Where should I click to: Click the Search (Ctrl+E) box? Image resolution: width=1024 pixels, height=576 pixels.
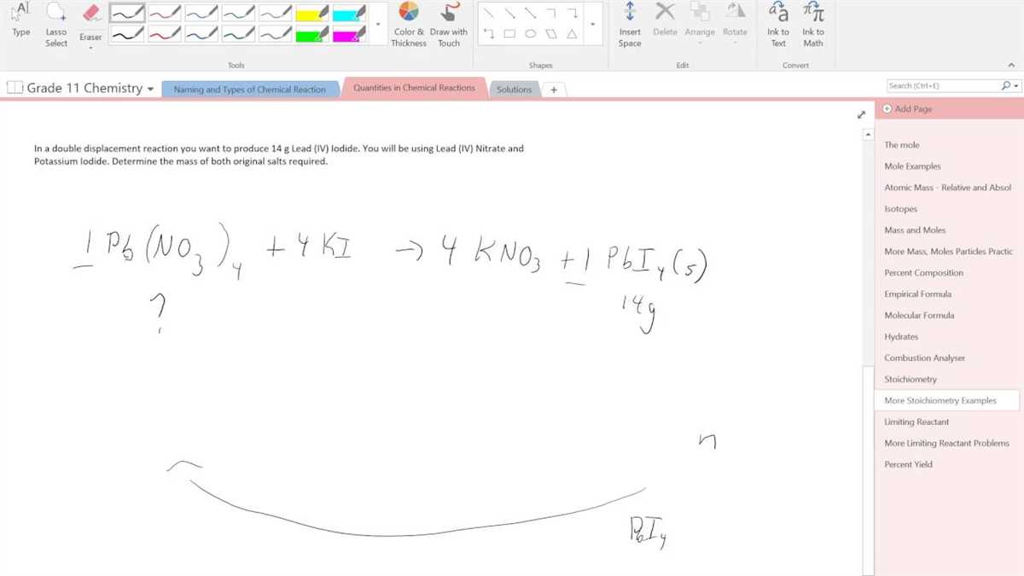[943, 85]
